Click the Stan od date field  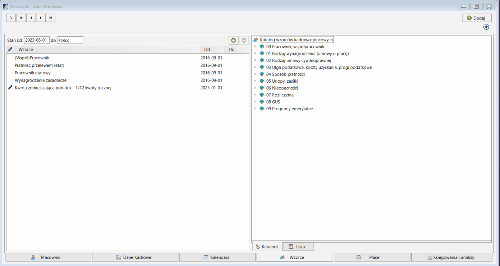pos(37,40)
